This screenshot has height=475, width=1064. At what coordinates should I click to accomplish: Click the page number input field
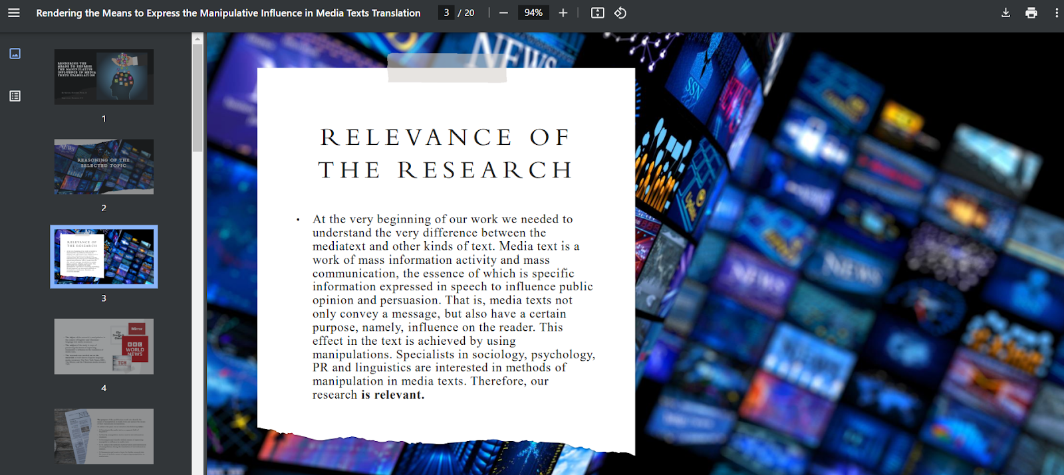446,13
